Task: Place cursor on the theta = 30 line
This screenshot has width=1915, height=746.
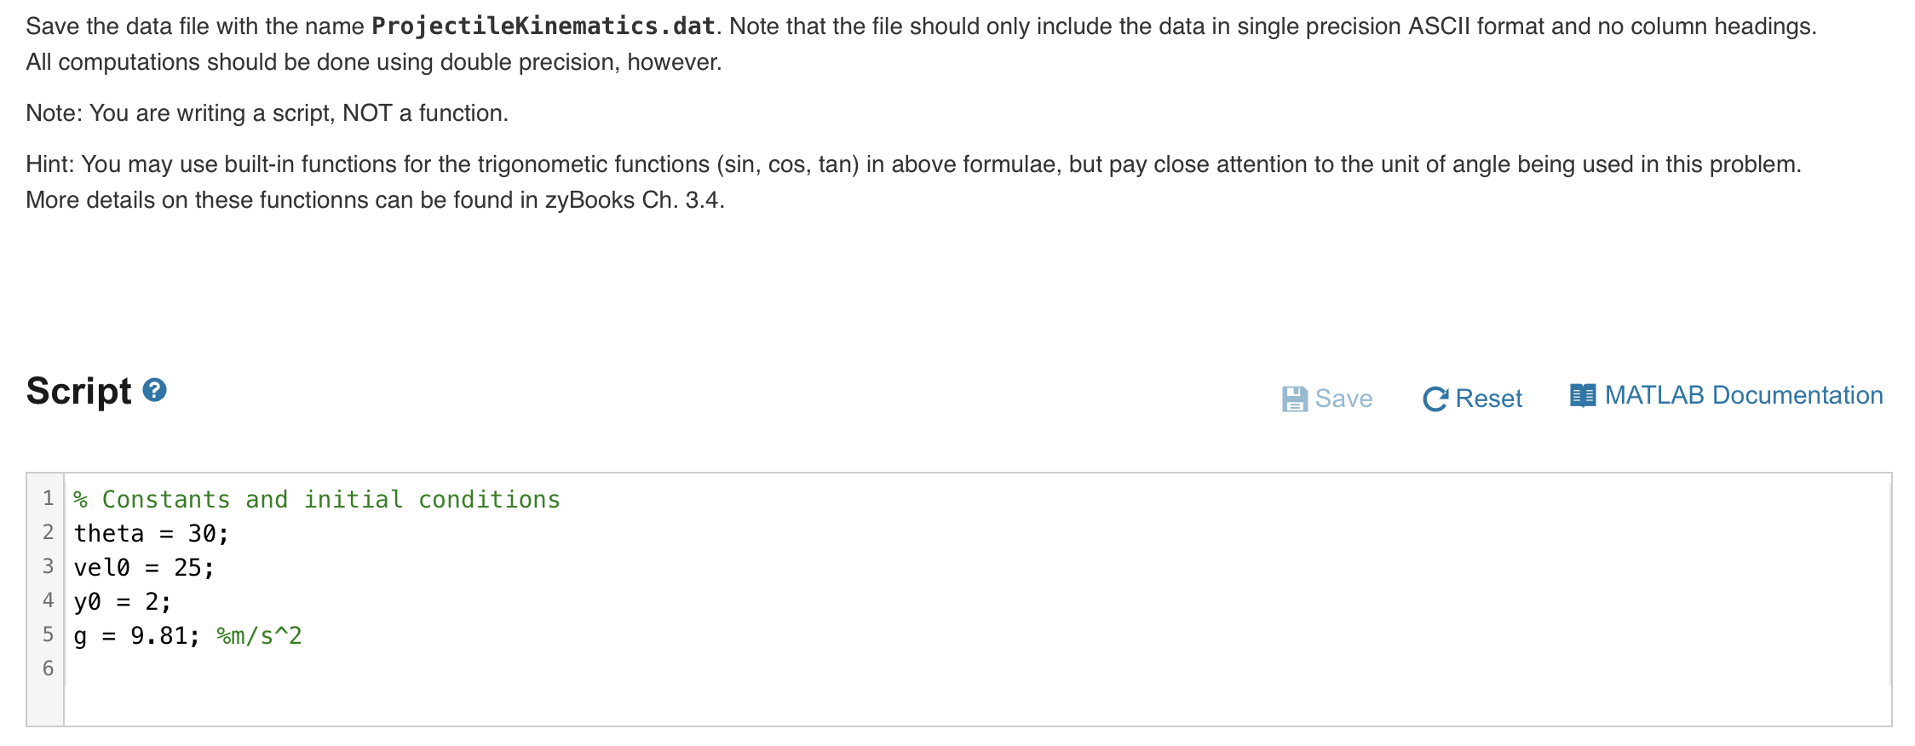Action: pyautogui.click(x=151, y=533)
